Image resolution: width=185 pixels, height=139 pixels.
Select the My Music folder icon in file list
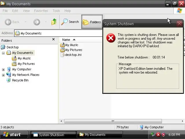coord(62,45)
